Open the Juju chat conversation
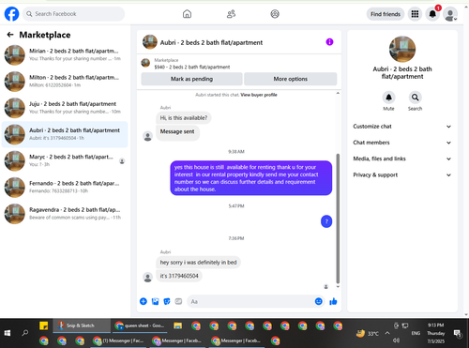 tap(65, 108)
